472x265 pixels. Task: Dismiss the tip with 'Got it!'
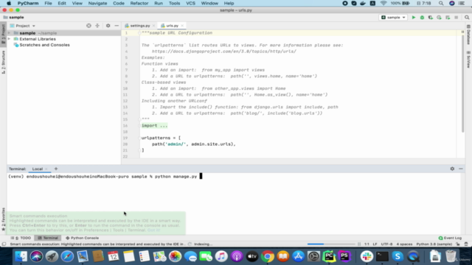[153, 230]
